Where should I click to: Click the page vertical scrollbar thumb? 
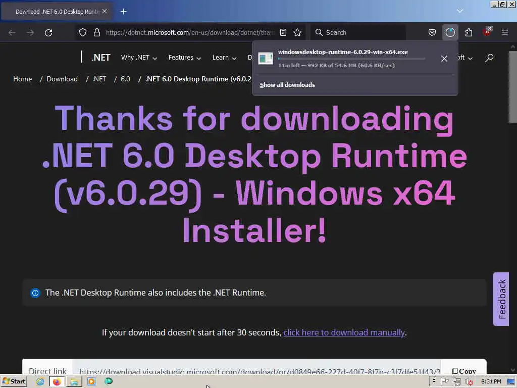(x=513, y=87)
